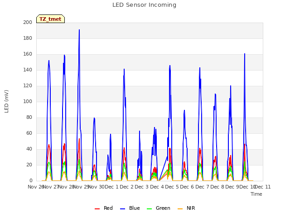Click the blue legend color marker

123,209
